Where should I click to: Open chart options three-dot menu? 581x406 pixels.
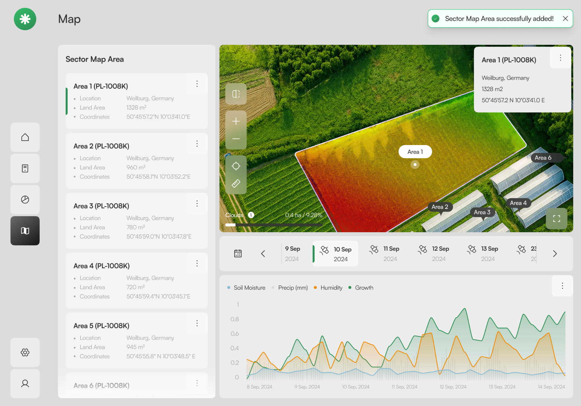563,286
